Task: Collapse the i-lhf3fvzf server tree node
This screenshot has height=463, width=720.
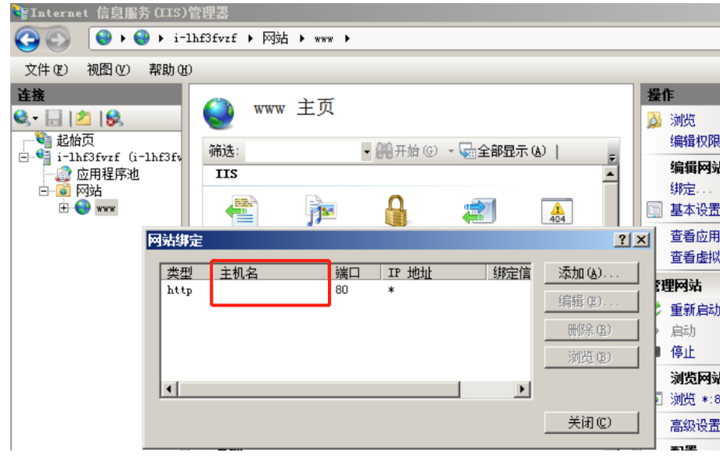Action: pos(23,157)
